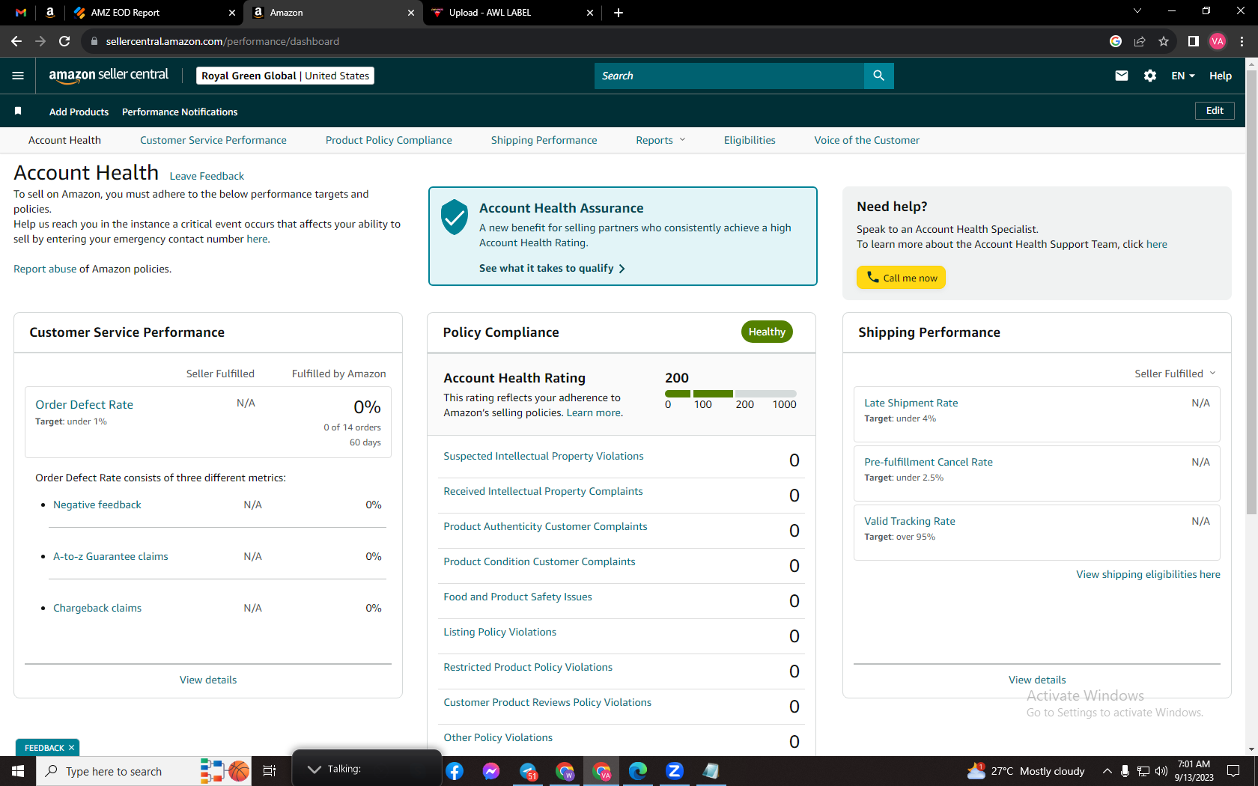Go to the Shipping Performance tab
Image resolution: width=1258 pixels, height=786 pixels.
(x=544, y=140)
